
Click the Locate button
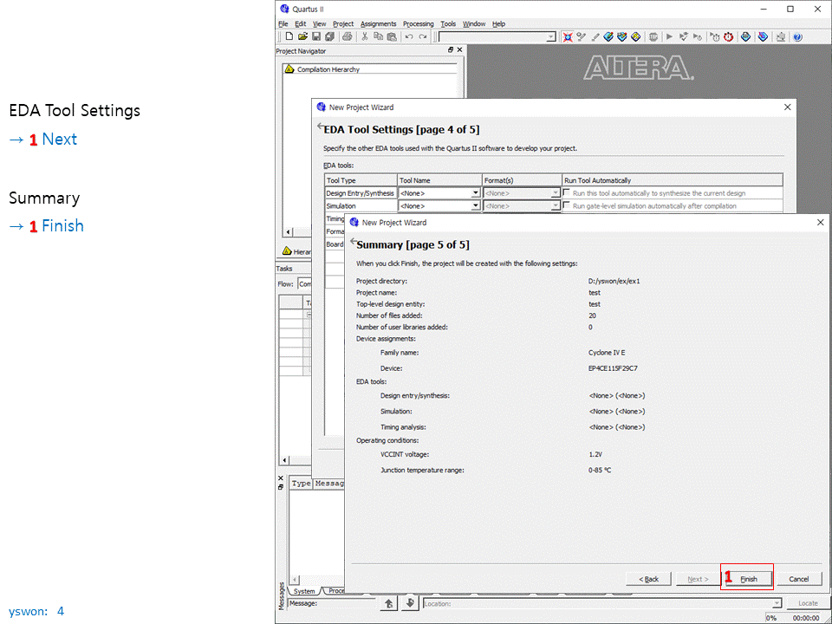[x=808, y=603]
